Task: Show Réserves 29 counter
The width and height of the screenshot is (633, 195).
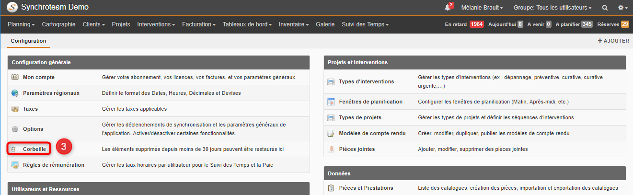Action: click(x=613, y=24)
